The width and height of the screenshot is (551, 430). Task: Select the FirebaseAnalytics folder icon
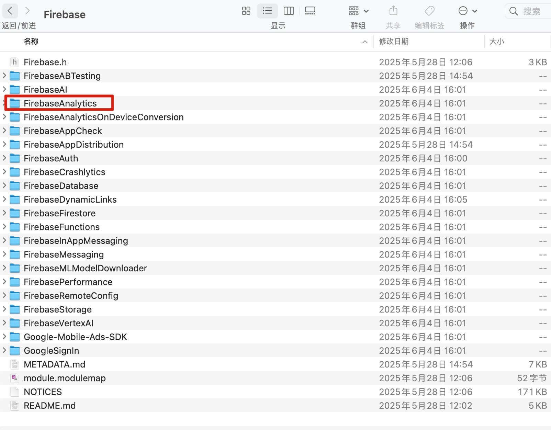(15, 103)
